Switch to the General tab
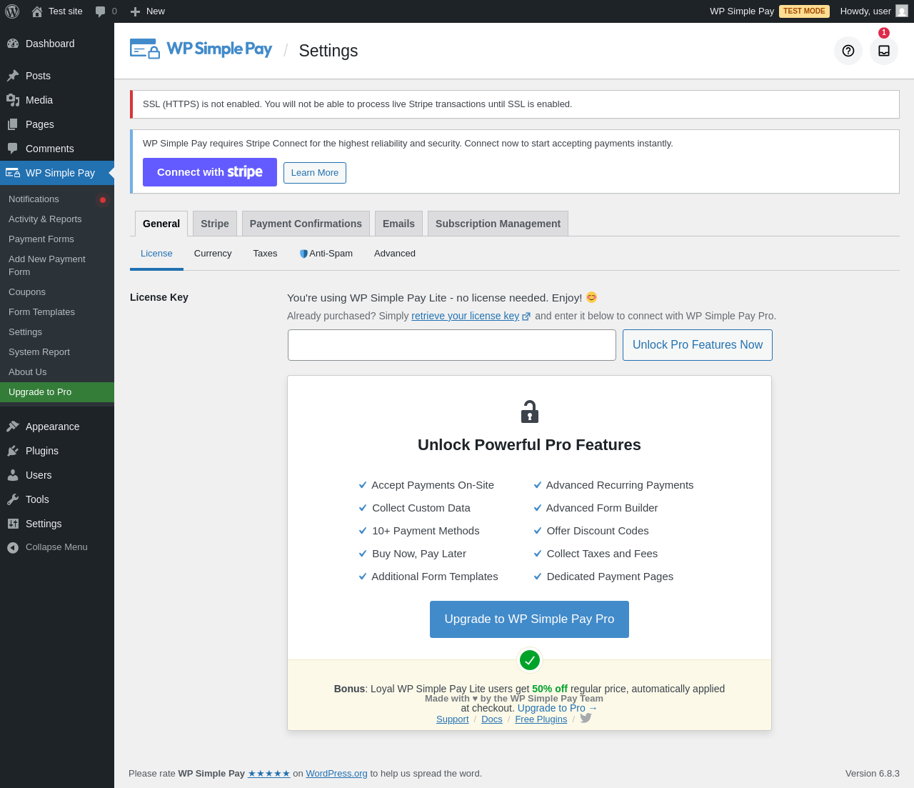 click(x=161, y=224)
